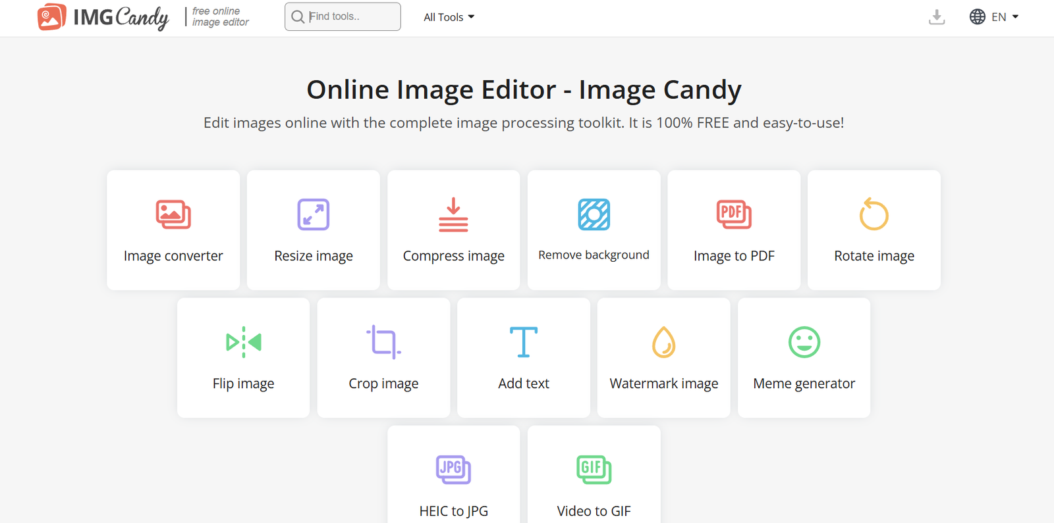Open the Image to PDF icon
The image size is (1054, 523).
(734, 214)
